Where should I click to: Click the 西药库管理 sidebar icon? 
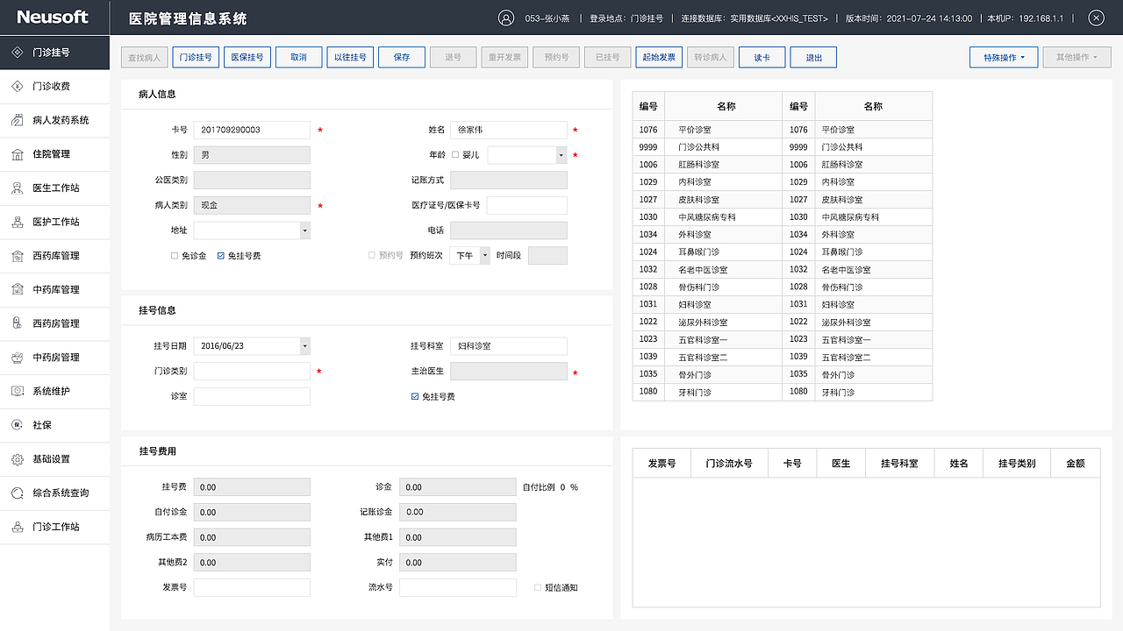18,256
